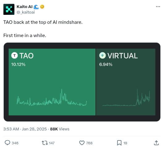Like the post with heart icon
165x148 pixels.
point(82,143)
